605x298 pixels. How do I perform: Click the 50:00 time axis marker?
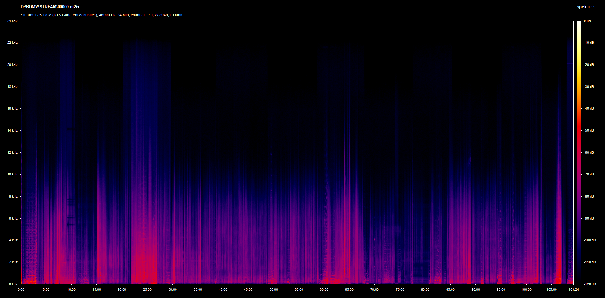(x=274, y=289)
